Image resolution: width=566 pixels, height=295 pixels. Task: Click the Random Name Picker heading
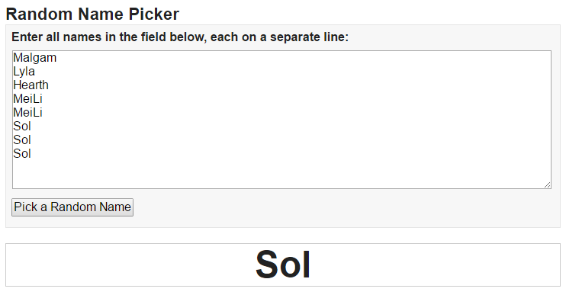click(92, 14)
